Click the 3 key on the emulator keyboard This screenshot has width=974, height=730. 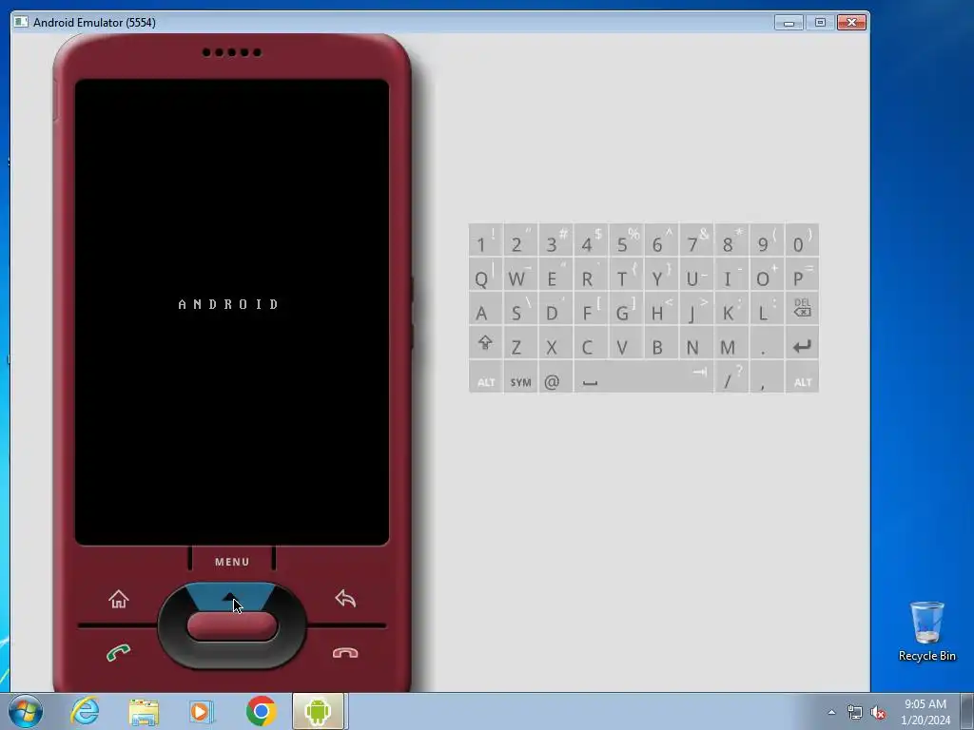coord(555,240)
